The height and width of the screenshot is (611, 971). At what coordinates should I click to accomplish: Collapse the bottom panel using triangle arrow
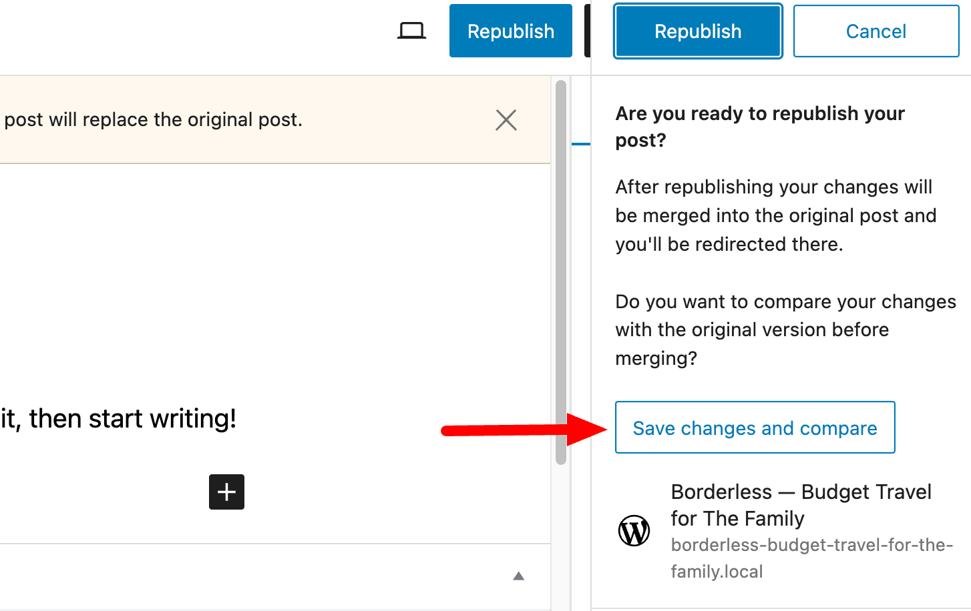click(x=518, y=576)
